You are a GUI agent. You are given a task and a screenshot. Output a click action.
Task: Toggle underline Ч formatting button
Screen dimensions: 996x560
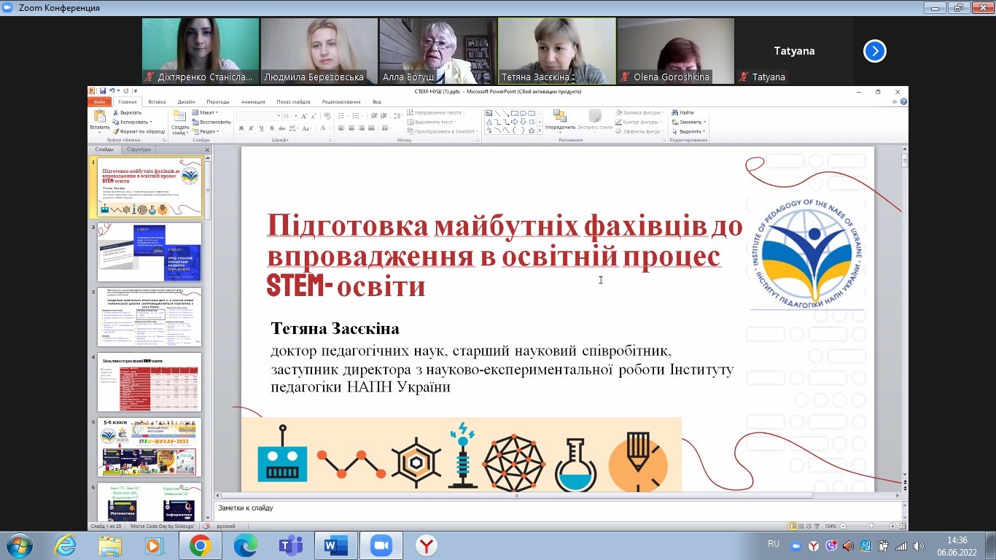[x=260, y=128]
